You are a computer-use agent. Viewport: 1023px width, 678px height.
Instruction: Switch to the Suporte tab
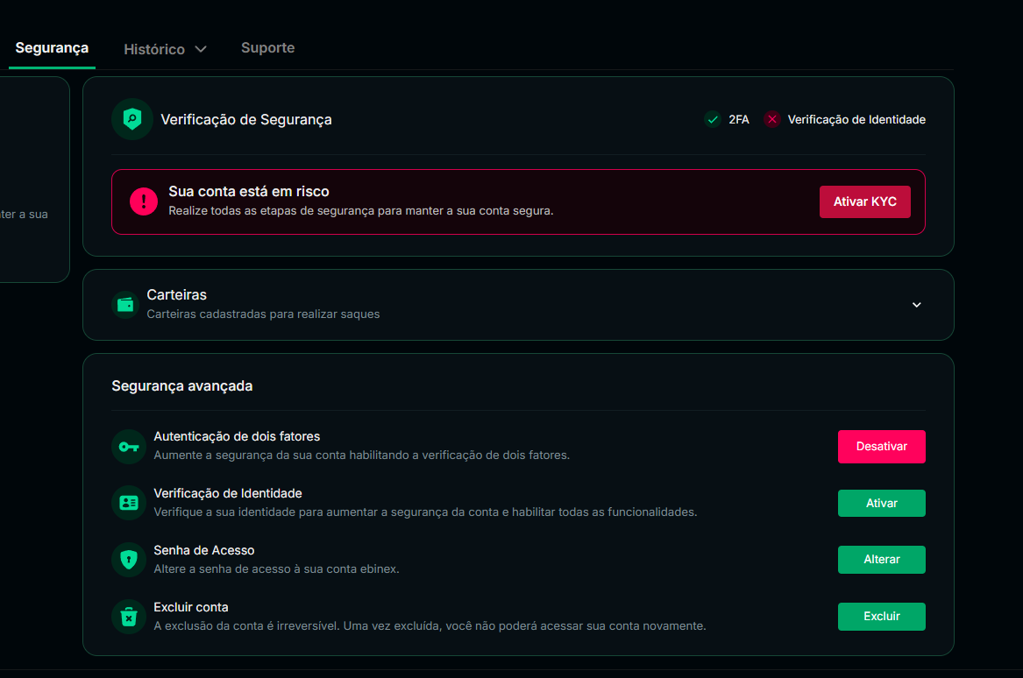click(x=267, y=48)
